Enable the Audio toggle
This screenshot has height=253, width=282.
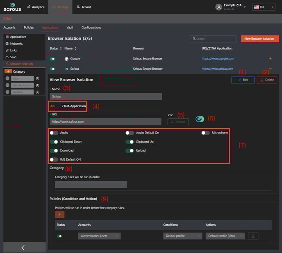pos(54,133)
